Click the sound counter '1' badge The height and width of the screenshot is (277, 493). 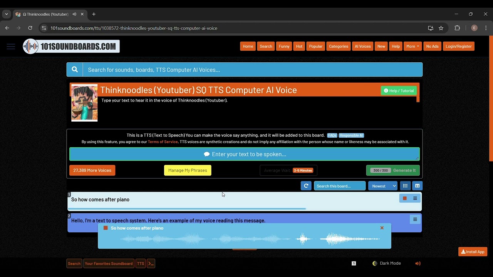pyautogui.click(x=354, y=264)
